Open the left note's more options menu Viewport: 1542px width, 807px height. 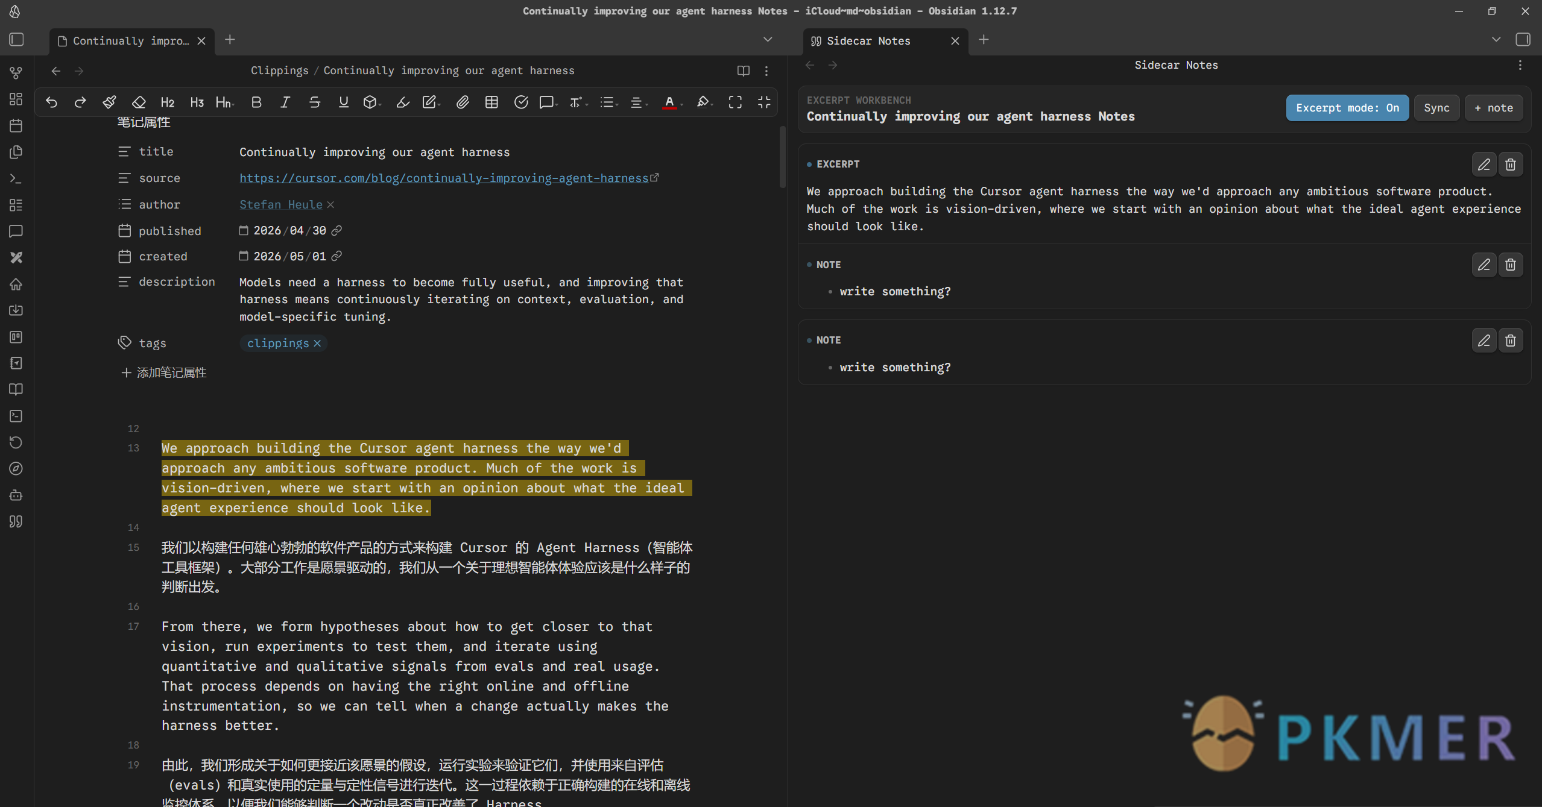click(766, 71)
